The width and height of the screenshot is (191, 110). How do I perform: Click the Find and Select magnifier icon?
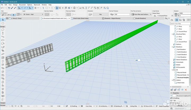(x=83, y=8)
